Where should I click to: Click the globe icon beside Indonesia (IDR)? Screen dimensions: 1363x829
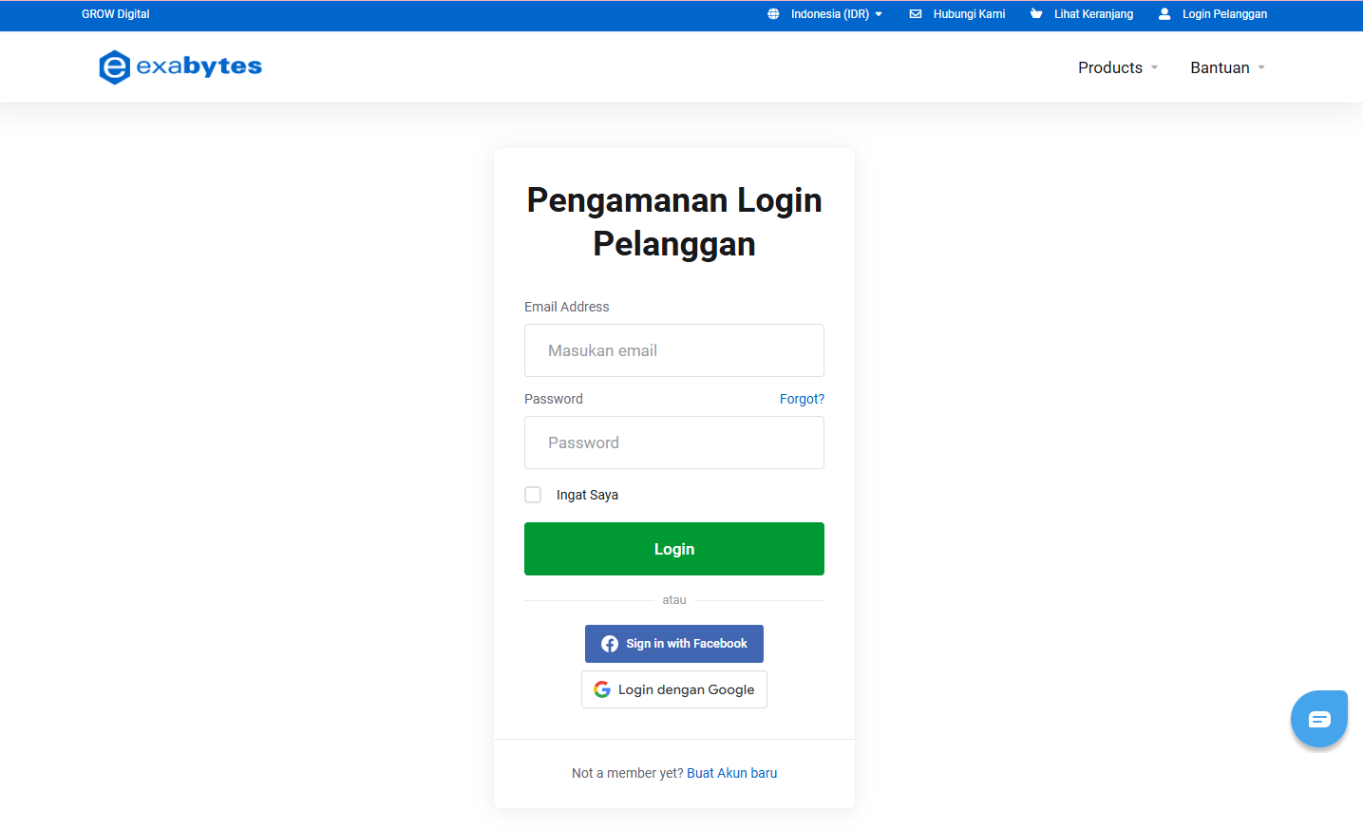click(773, 14)
